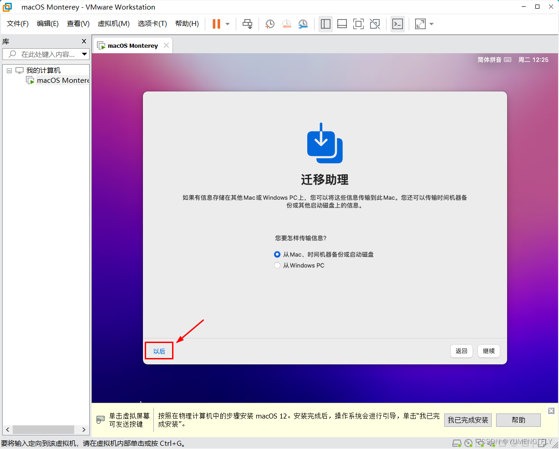The height and width of the screenshot is (449, 559).
Task: Click the keyboard icon in hint bar
Action: pyautogui.click(x=101, y=420)
